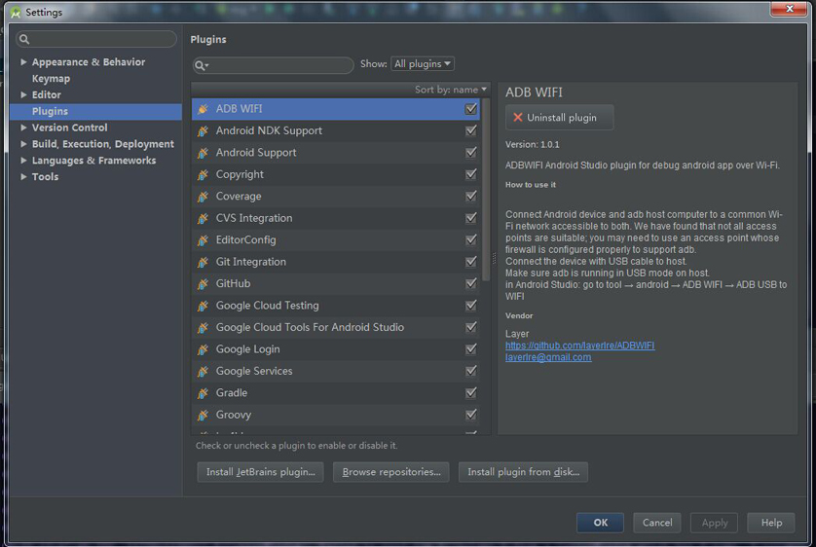Click the Google Login plugin icon

[203, 348]
